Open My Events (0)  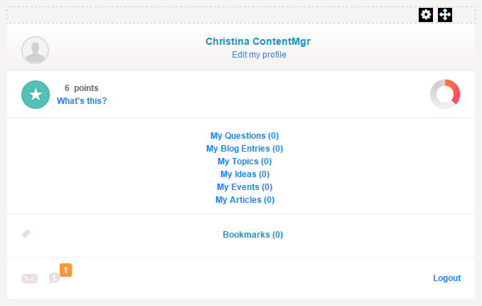(x=245, y=187)
